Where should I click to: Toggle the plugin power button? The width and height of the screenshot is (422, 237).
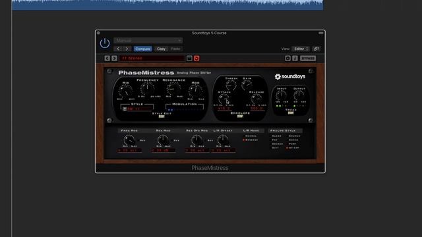click(x=105, y=43)
